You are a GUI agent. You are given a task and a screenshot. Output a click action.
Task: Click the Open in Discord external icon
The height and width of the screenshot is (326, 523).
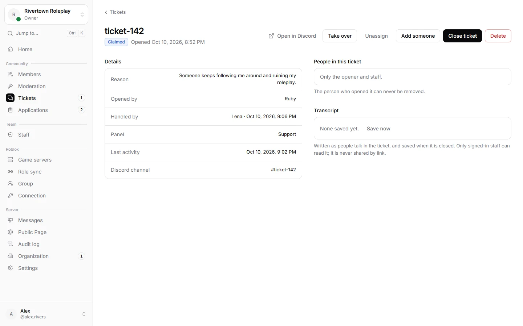point(271,36)
